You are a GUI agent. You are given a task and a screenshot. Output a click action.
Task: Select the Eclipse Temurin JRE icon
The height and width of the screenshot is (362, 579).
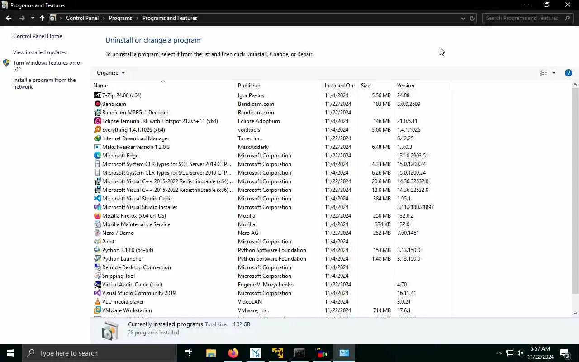(x=97, y=121)
